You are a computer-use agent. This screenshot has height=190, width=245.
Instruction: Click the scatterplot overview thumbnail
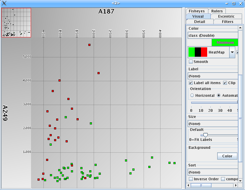[16, 23]
